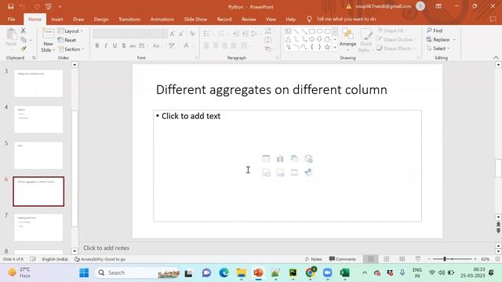Open the File menu

[12, 19]
